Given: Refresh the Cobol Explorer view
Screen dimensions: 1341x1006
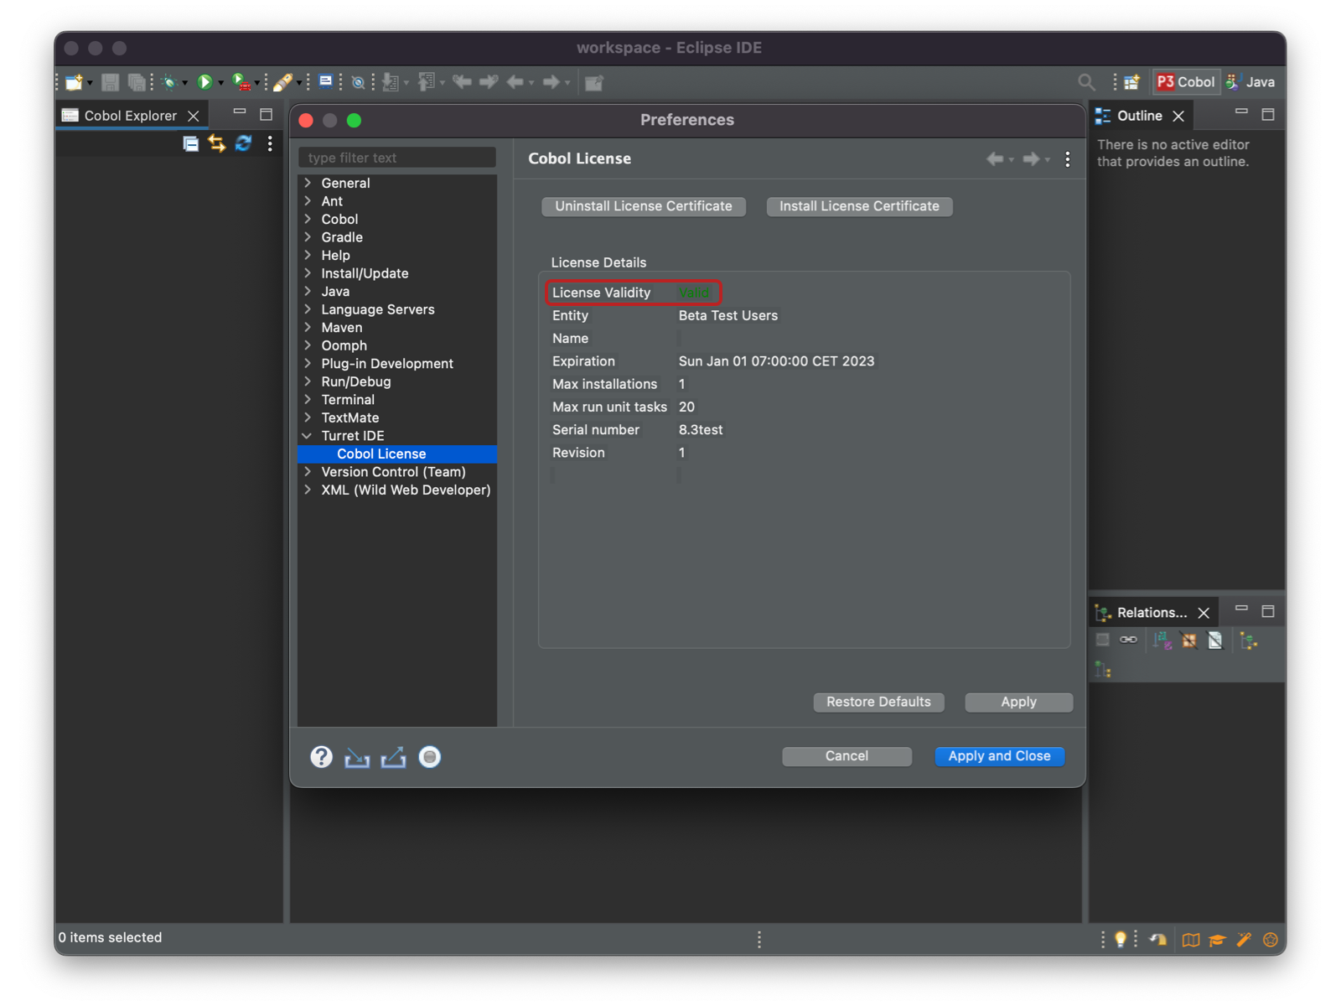Looking at the screenshot, I should [243, 143].
